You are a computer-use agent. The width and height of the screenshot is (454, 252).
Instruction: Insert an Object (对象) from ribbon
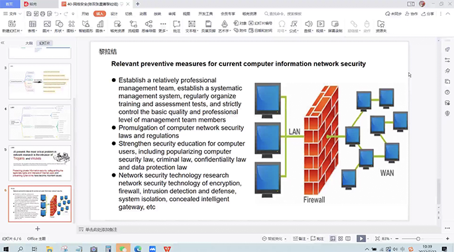pos(241,23)
